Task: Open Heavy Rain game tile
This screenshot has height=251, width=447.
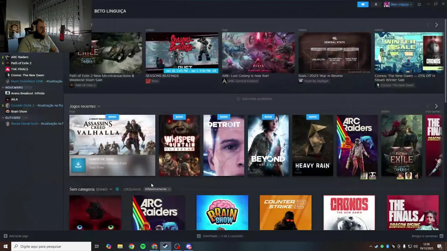Action: point(313,145)
